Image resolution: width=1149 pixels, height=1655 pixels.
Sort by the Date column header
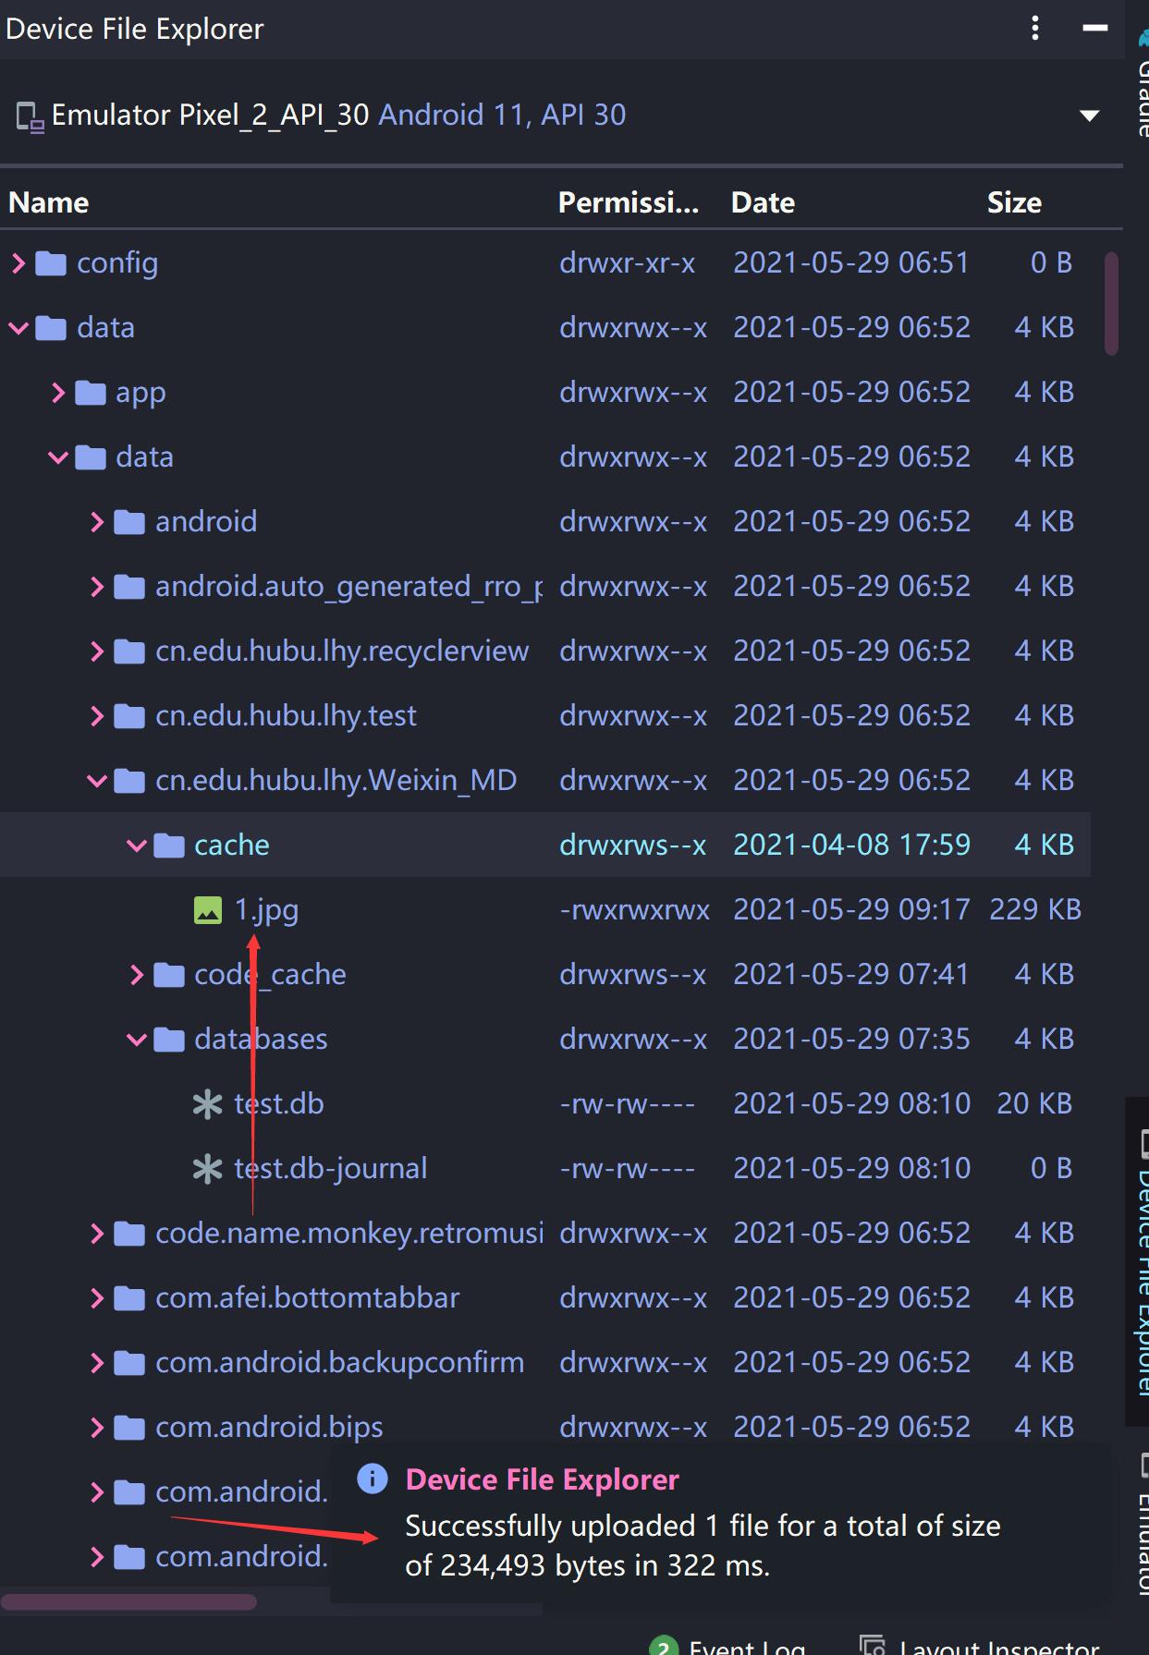pos(763,202)
